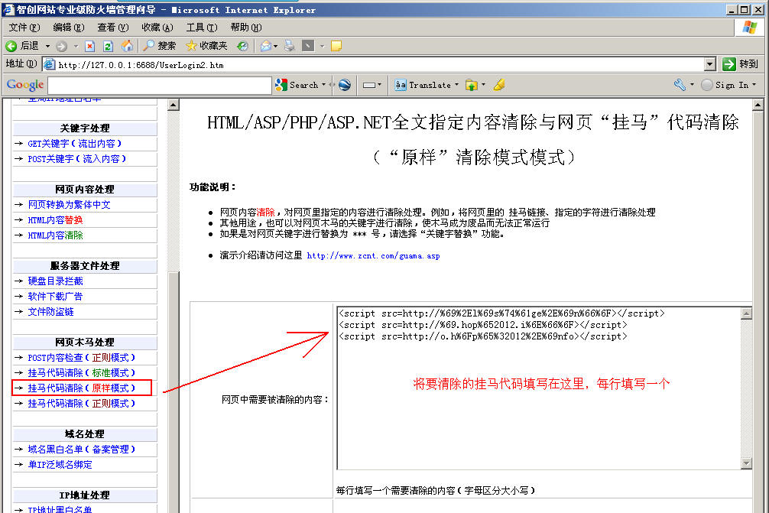
Task: Open the address bar dropdown arrow
Action: click(x=709, y=64)
